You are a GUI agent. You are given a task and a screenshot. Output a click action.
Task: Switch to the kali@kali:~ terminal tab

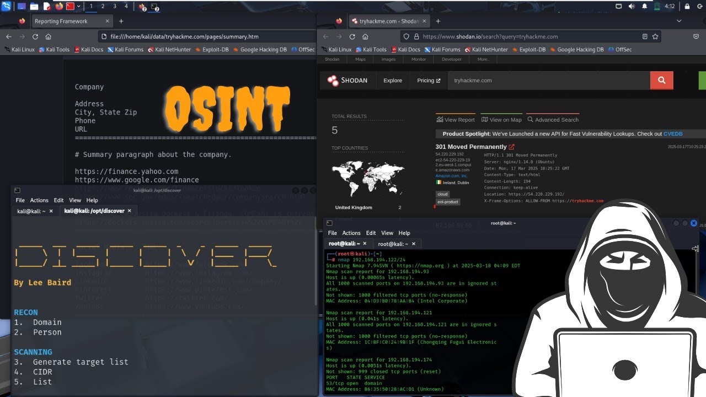[x=31, y=211]
